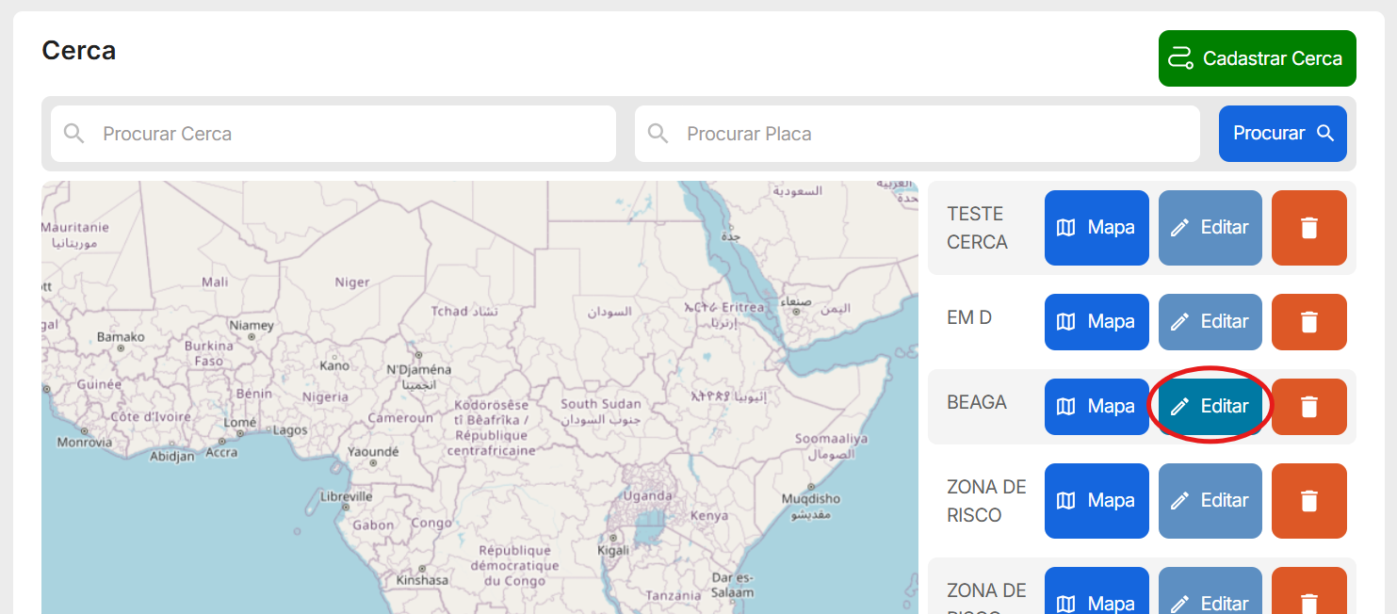Screen dimensions: 1397x614
Task: Delete first ZONA DE RISCO trash icon
Action: [x=1308, y=501]
